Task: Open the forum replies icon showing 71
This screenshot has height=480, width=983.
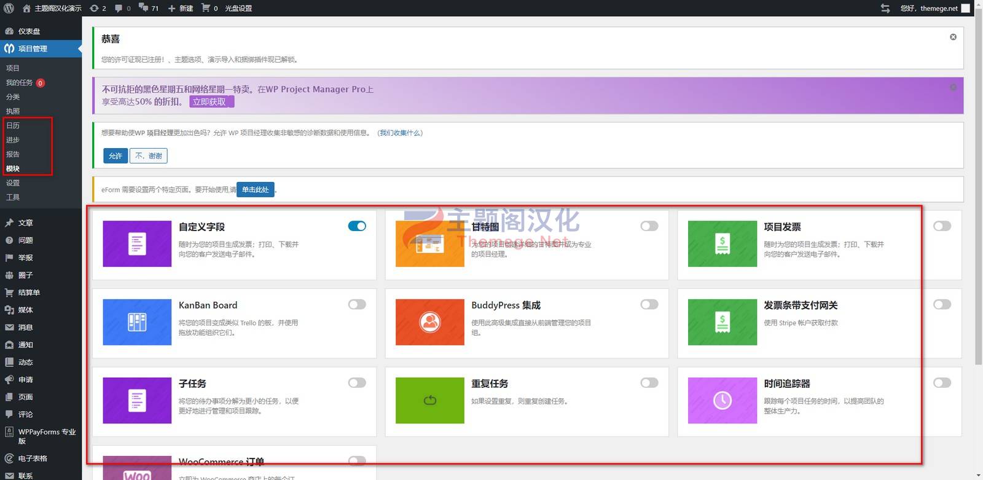Action: pos(149,8)
